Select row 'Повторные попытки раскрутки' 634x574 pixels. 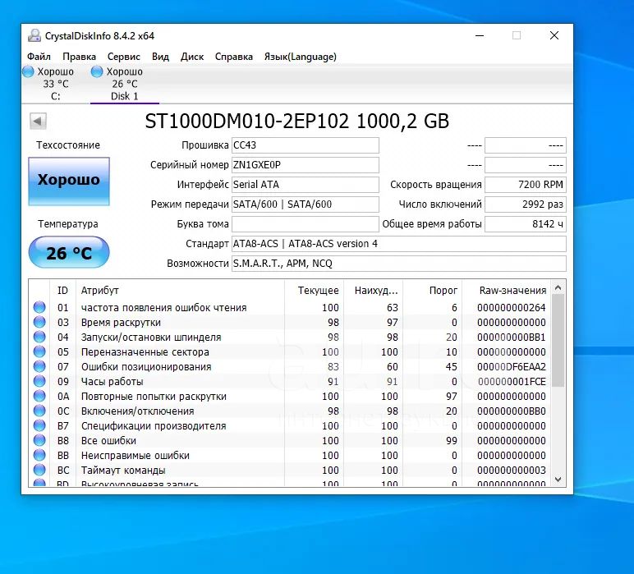290,396
